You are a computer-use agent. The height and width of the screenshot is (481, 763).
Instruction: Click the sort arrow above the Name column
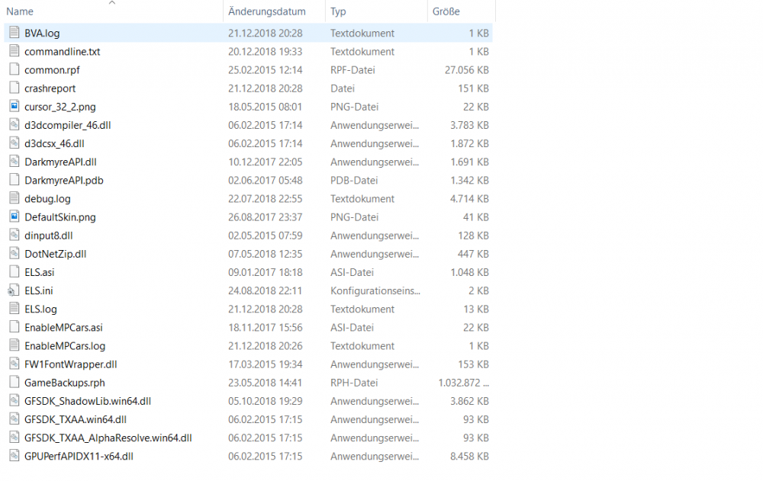click(x=113, y=4)
